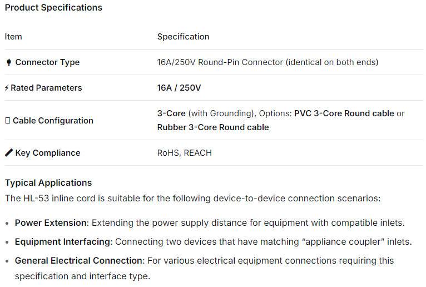The width and height of the screenshot is (426, 287).
Task: Click the Typical Applications heading
Action: tap(48, 183)
